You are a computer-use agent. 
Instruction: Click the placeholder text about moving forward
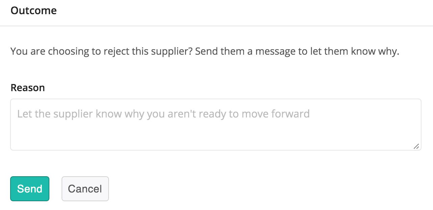(x=163, y=114)
